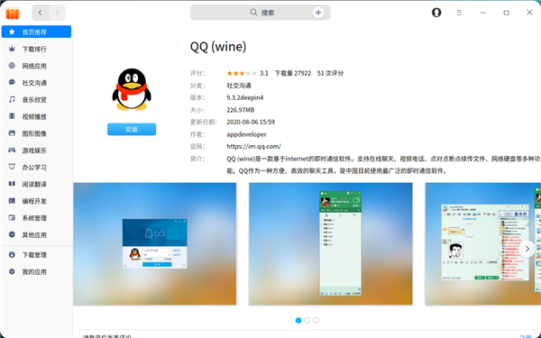The width and height of the screenshot is (541, 338).
Task: Open the https://im.qq.com/ official site link
Action: 253,146
